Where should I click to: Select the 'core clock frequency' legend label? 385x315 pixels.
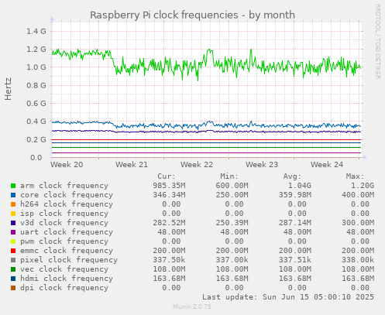tap(67, 195)
